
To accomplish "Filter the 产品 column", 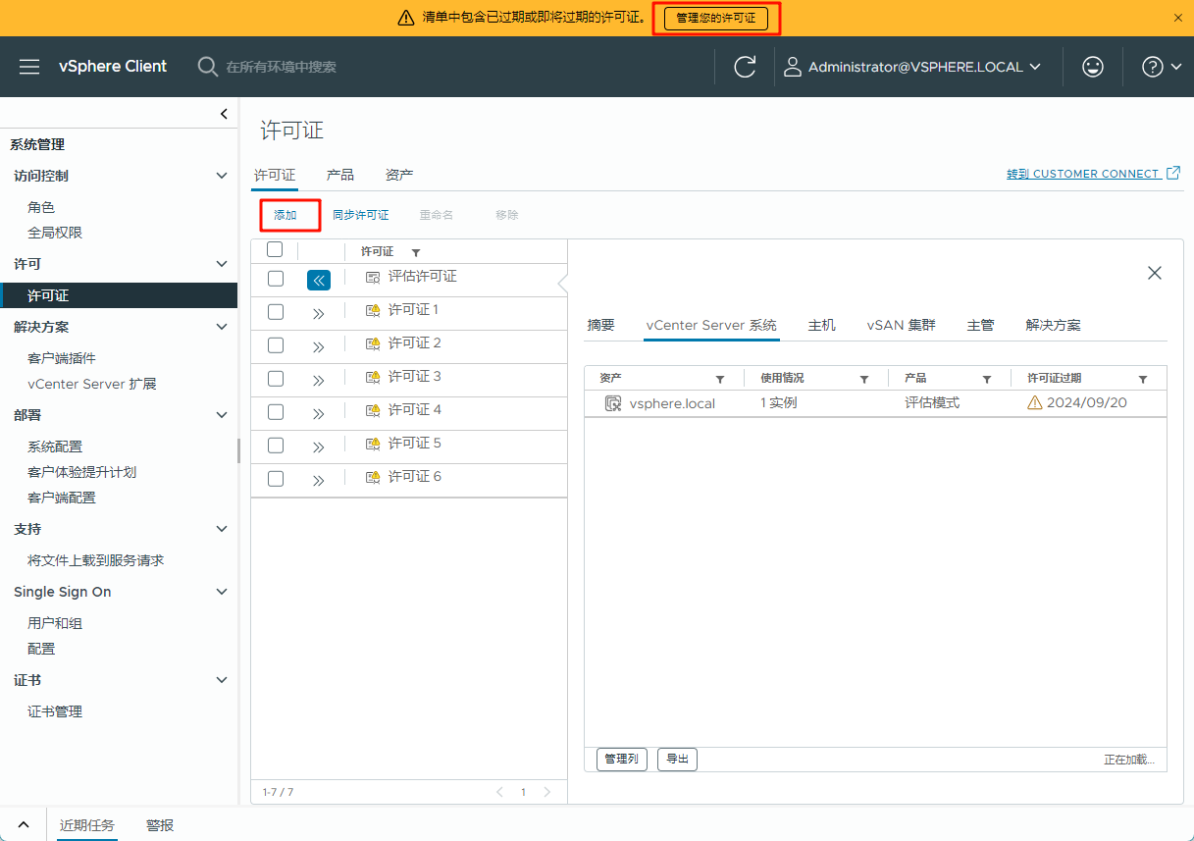I will click(988, 379).
